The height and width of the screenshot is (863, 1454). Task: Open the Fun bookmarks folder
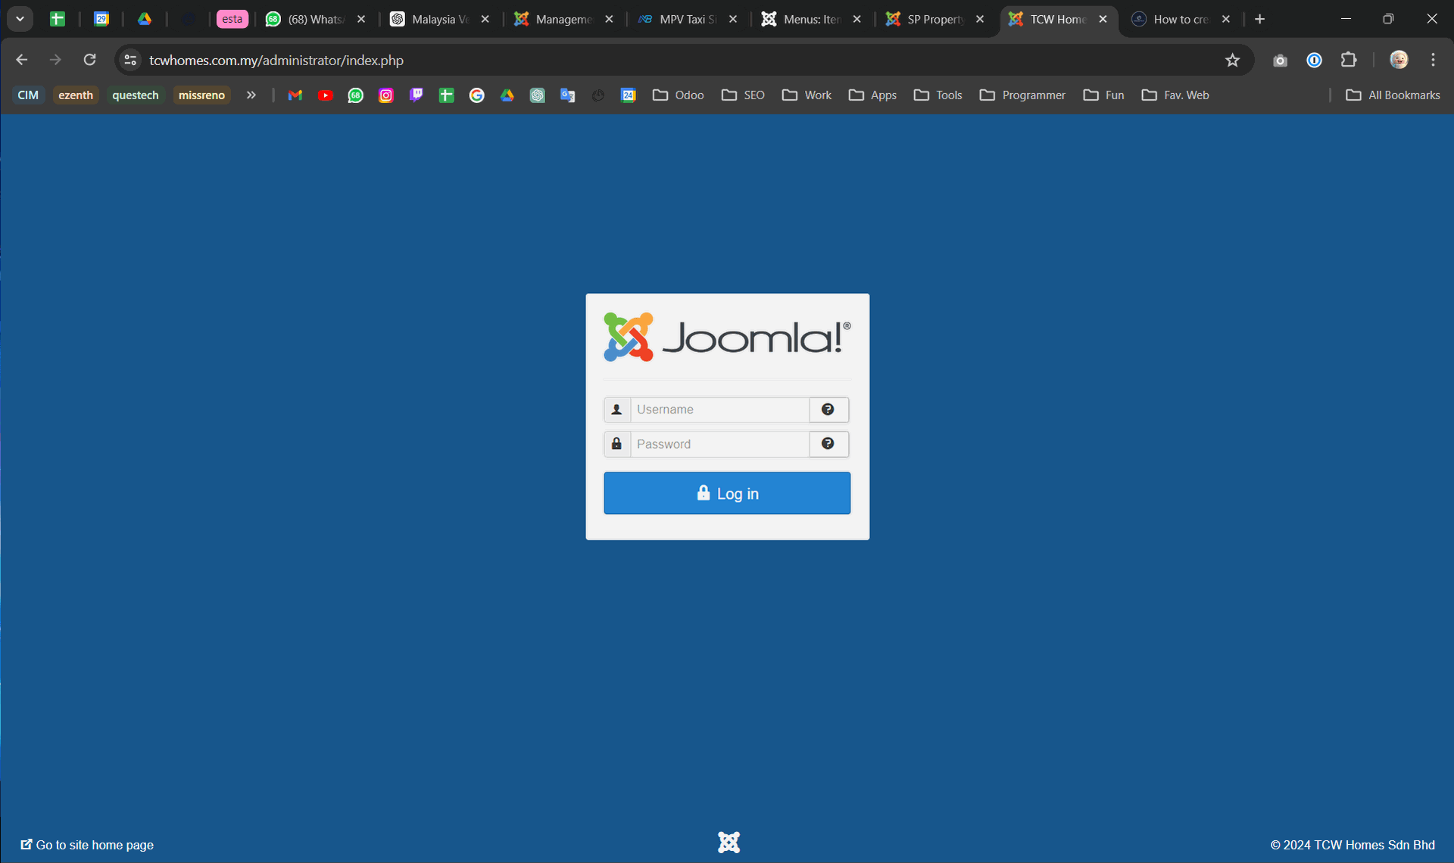coord(1103,95)
